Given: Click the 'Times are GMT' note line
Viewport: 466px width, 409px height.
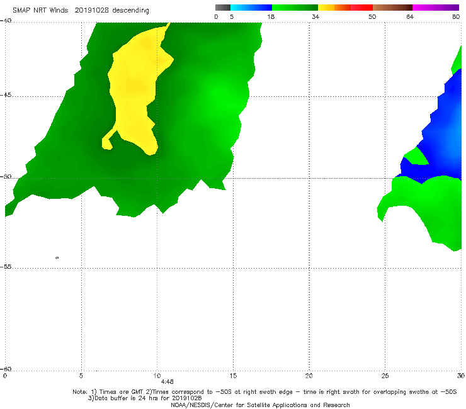Looking at the screenshot, I should (x=264, y=392).
